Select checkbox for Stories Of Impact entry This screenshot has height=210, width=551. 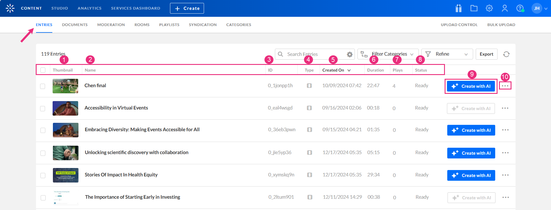coord(43,176)
